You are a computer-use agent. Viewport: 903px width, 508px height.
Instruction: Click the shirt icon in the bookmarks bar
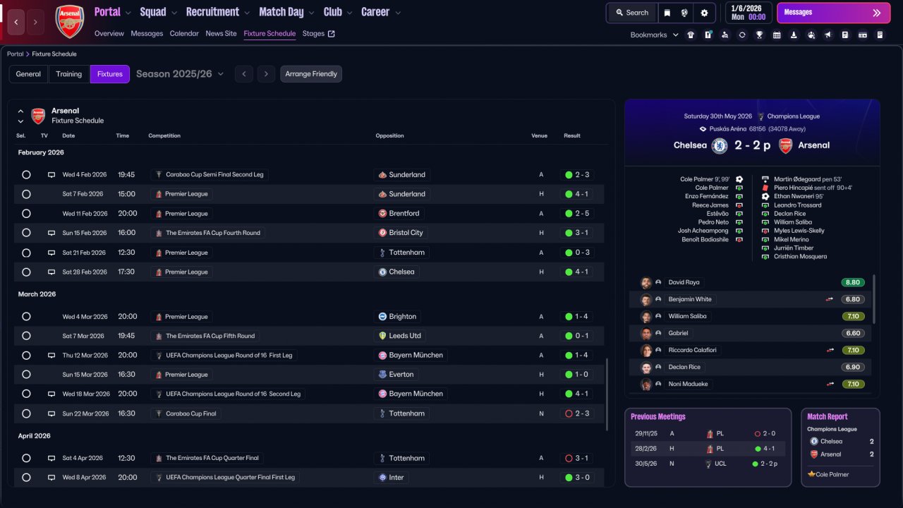click(690, 35)
